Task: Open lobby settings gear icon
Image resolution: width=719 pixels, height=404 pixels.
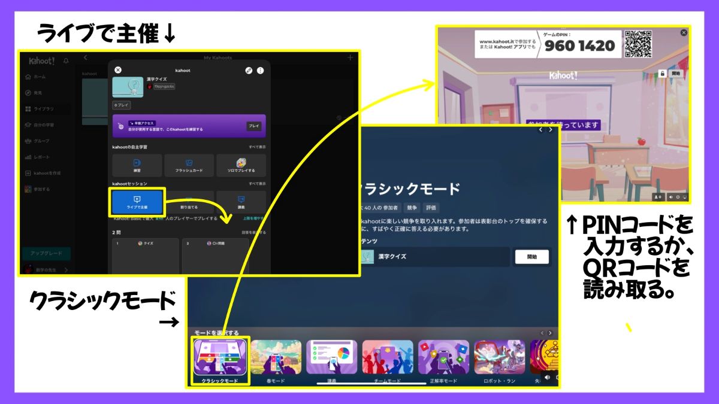Action: [x=678, y=197]
